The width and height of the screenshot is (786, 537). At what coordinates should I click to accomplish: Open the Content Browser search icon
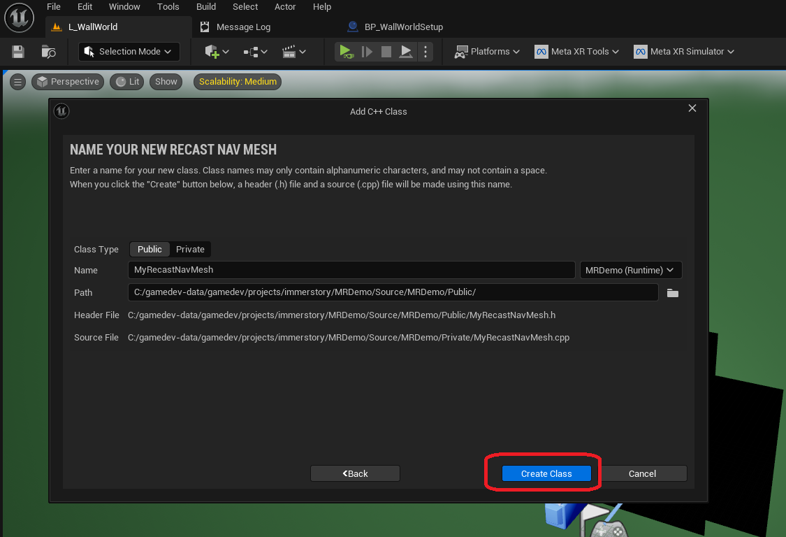(48, 52)
